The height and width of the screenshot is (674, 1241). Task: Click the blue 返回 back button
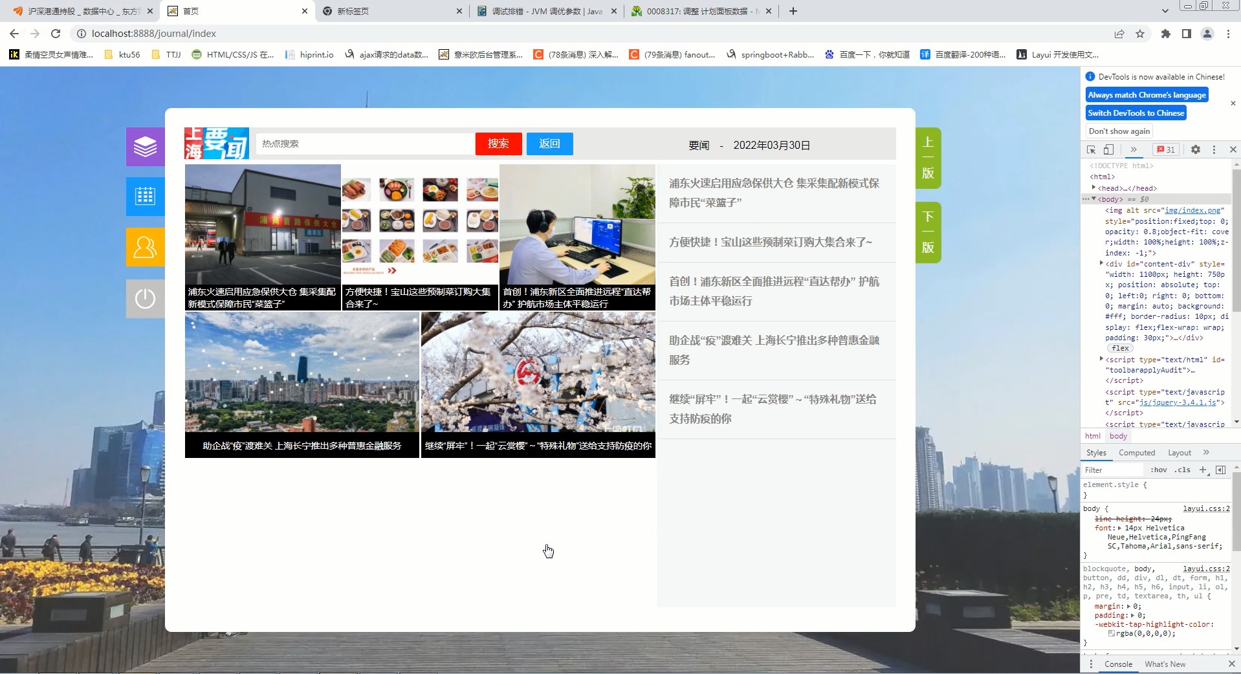[549, 144]
